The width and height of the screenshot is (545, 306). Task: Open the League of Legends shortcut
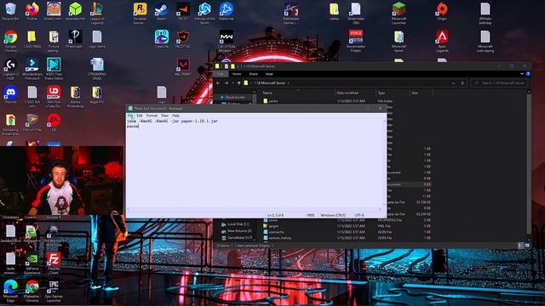click(96, 14)
